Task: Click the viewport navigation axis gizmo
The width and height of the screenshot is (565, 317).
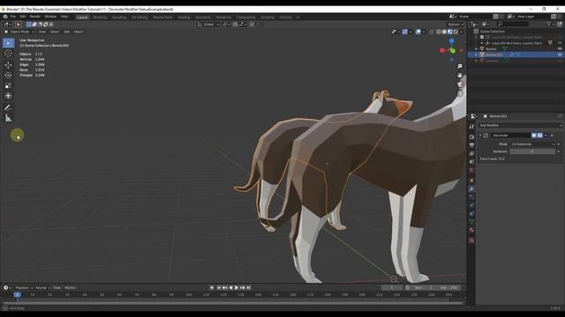Action: tap(451, 50)
